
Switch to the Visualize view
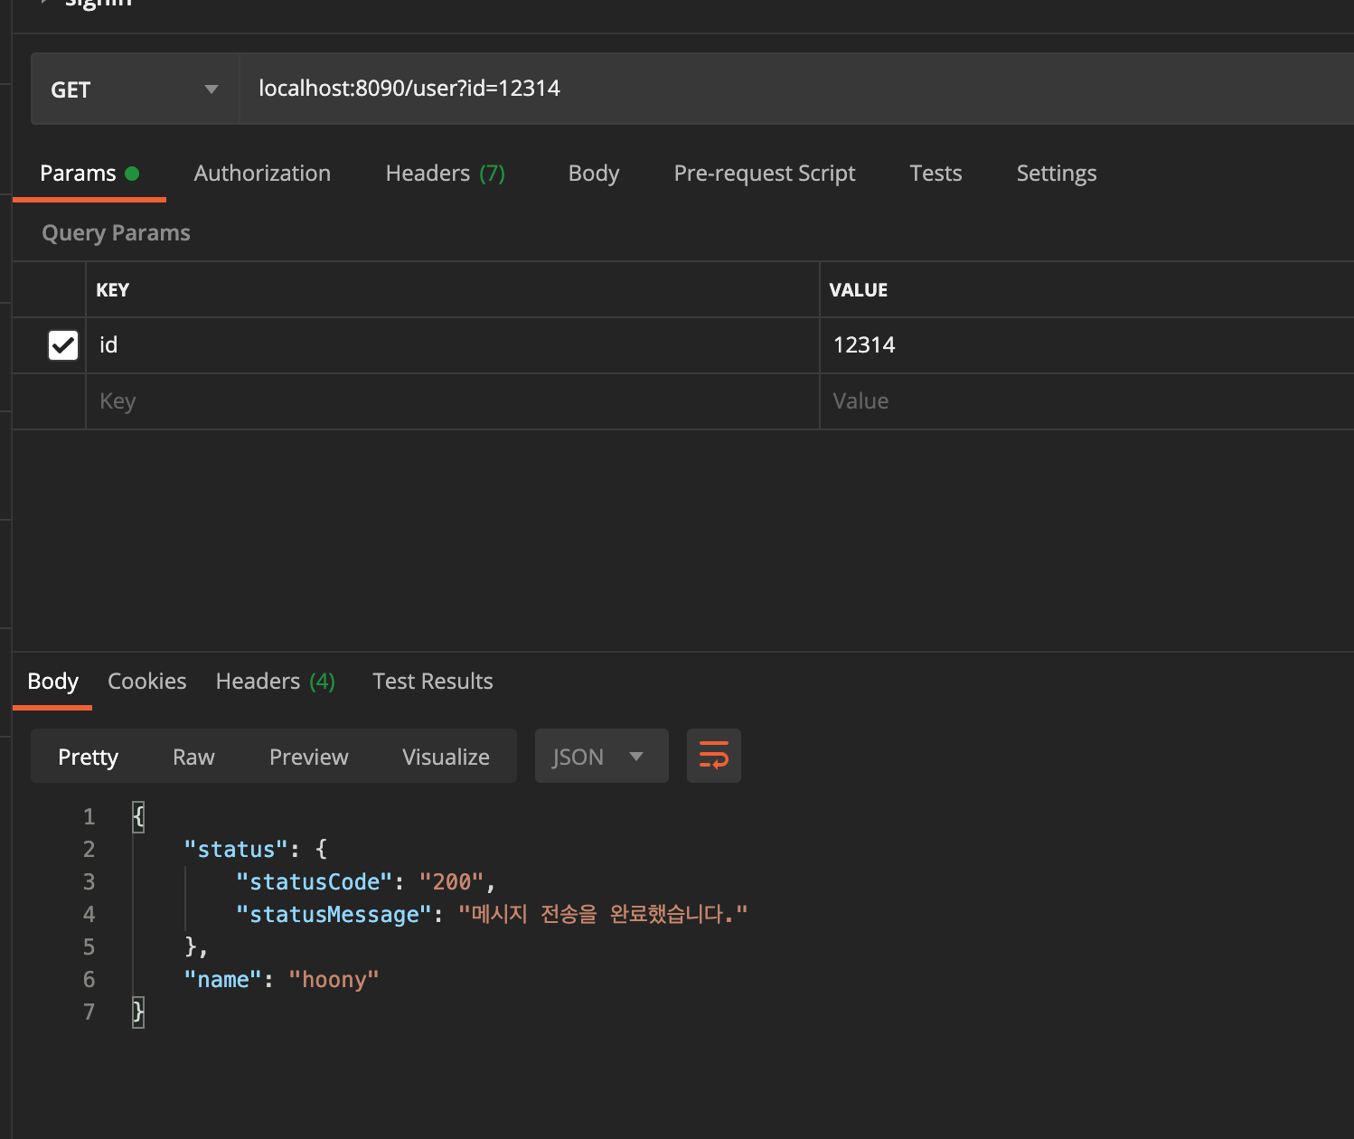point(447,757)
